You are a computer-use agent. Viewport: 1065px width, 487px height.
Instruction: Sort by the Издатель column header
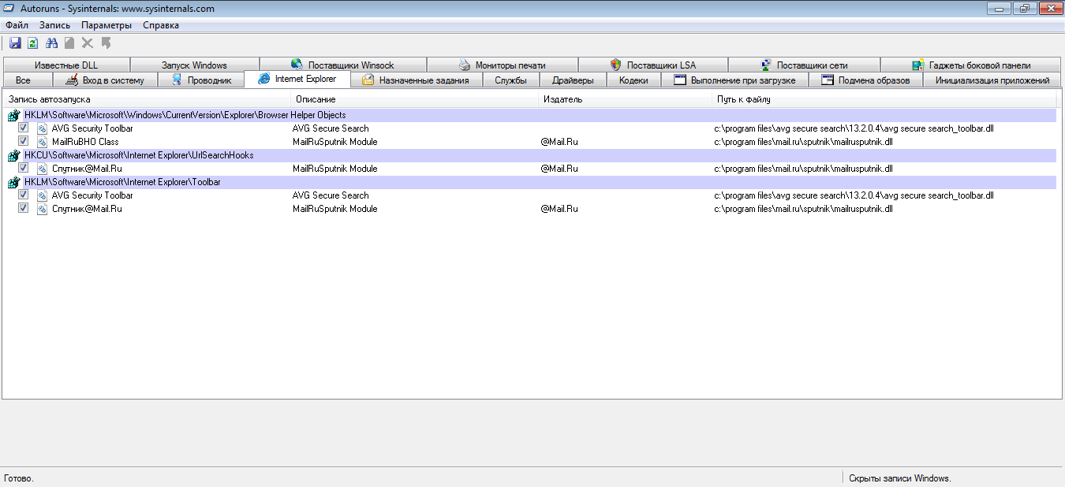(x=626, y=99)
